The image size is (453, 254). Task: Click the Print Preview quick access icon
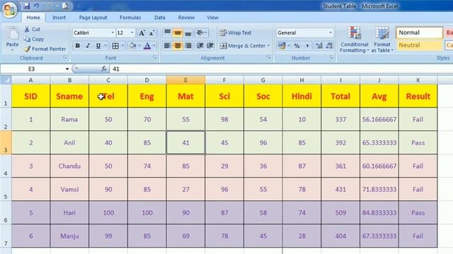pyautogui.click(x=65, y=6)
